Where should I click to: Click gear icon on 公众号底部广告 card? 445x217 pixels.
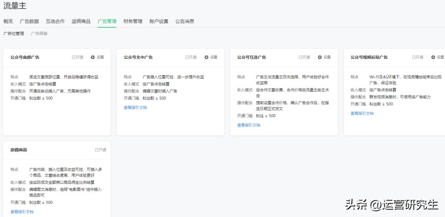[93, 57]
